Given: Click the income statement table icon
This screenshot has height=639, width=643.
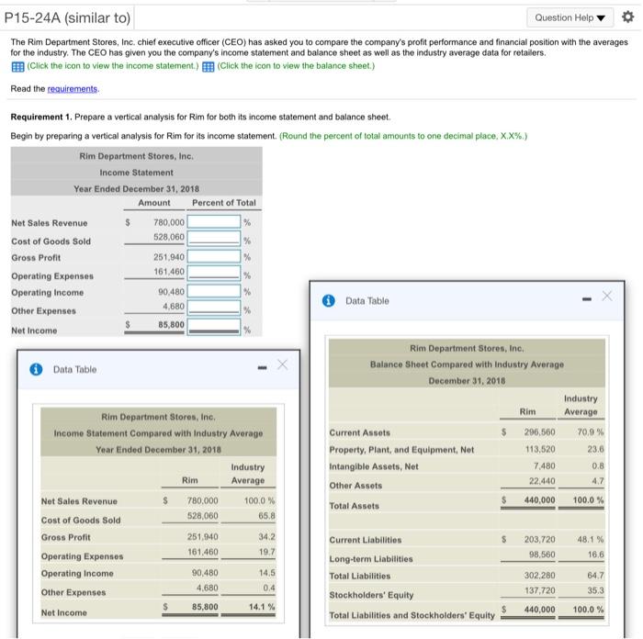Looking at the screenshot, I should (x=17, y=67).
